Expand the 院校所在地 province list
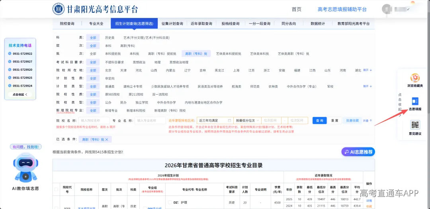Image resolution: width=430 pixels, height=209 pixels. (x=367, y=70)
